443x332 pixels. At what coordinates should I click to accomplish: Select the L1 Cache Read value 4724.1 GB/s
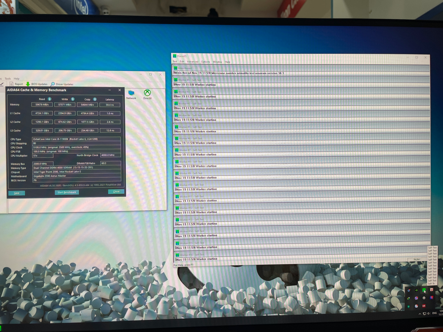coord(42,113)
